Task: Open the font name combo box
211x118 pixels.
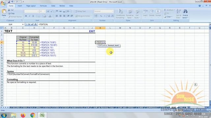Action: (x=32, y=11)
